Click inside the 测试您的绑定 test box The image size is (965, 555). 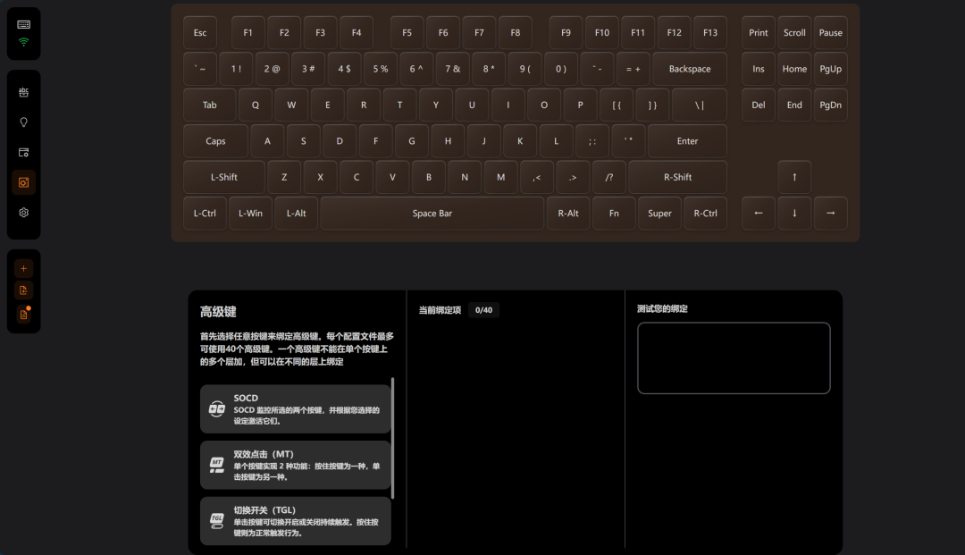tap(734, 358)
